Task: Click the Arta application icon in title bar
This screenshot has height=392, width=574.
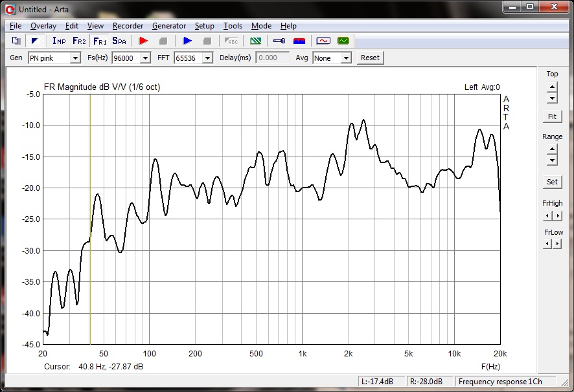Action: (10, 10)
